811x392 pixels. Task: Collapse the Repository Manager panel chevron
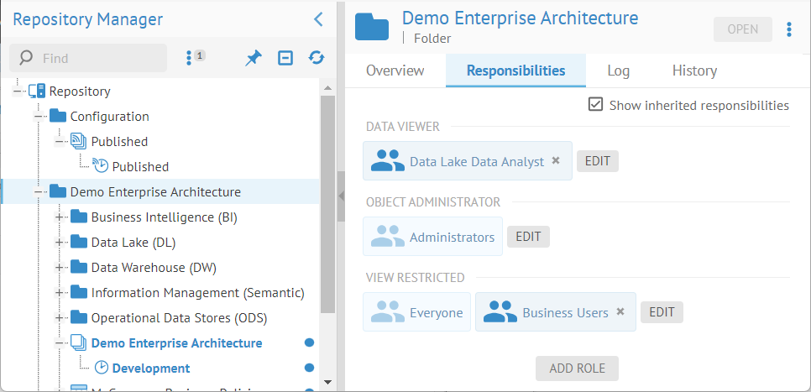tap(318, 20)
